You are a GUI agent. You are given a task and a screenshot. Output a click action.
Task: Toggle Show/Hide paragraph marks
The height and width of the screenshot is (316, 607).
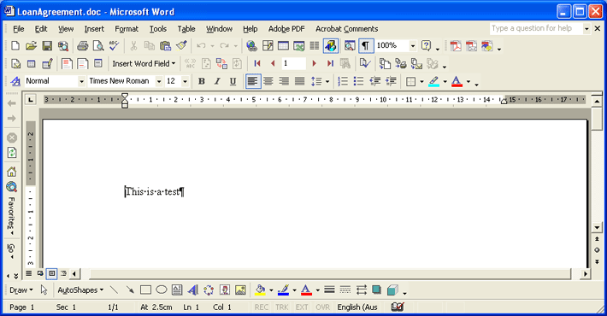pyautogui.click(x=365, y=46)
